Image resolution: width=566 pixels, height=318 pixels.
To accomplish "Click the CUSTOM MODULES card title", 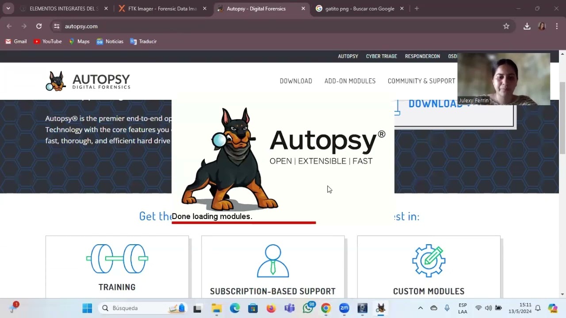I will point(429,291).
